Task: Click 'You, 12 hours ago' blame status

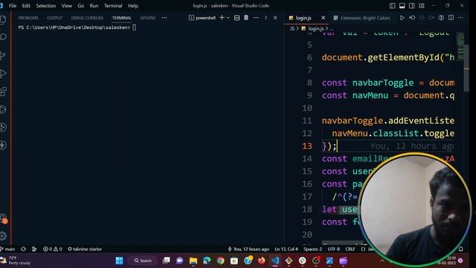Action: pos(248,249)
